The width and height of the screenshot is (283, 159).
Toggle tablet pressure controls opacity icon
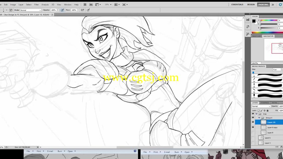[x=62, y=10]
